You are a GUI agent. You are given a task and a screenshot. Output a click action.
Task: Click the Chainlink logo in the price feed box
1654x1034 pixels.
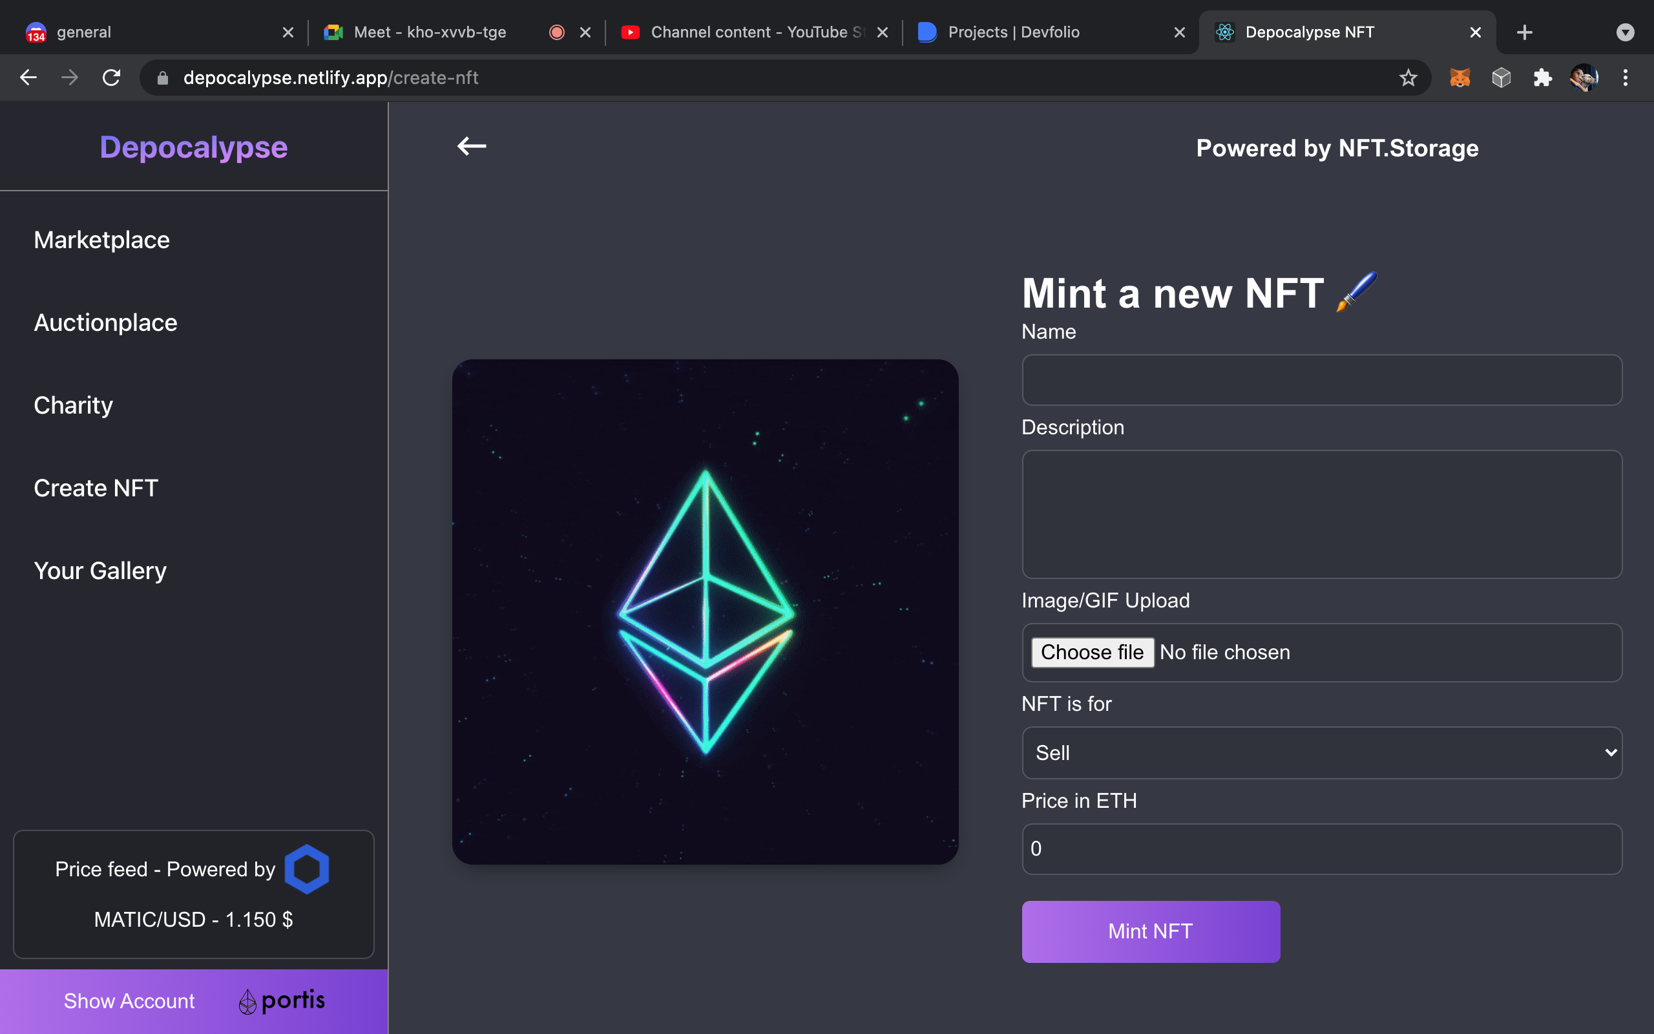(307, 868)
